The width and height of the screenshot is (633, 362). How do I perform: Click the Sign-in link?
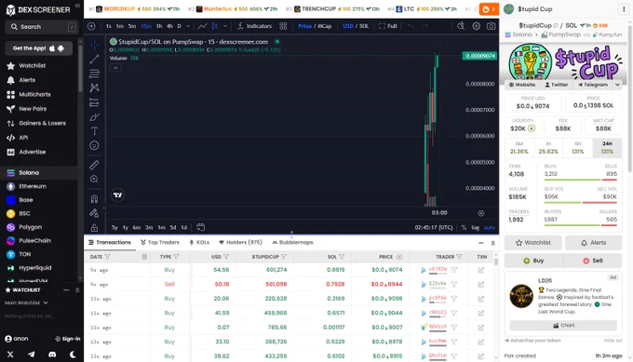point(67,339)
